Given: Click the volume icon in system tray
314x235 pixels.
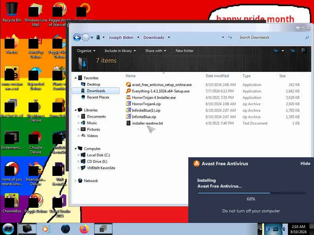Looking at the screenshot, I should pyautogui.click(x=283, y=229).
